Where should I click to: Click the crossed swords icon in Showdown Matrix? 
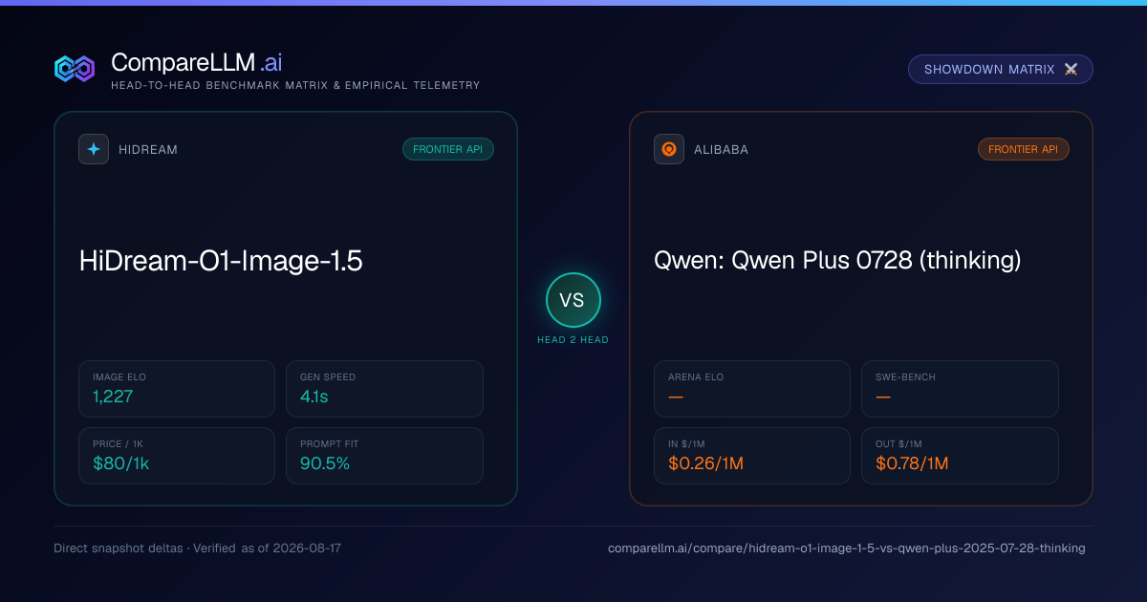1071,70
